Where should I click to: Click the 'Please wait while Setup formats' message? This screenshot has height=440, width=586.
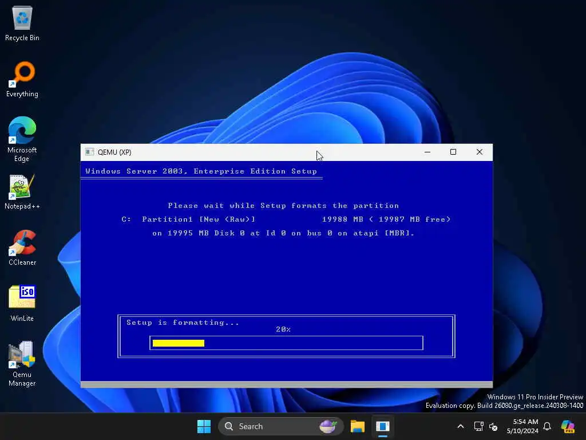(283, 206)
